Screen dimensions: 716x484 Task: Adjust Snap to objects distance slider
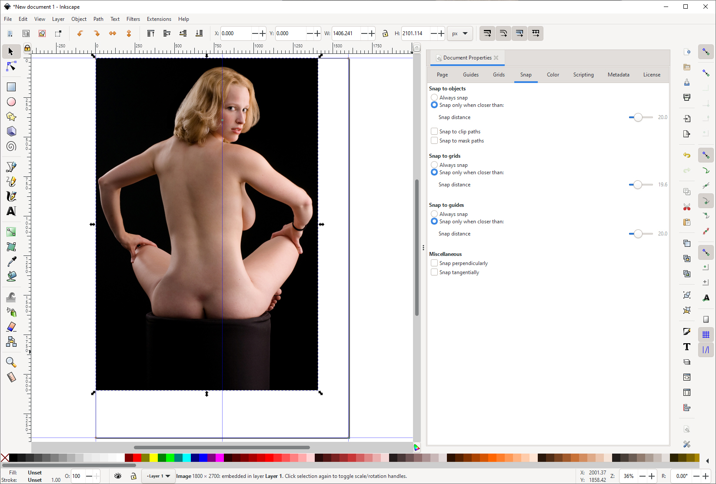(x=638, y=117)
